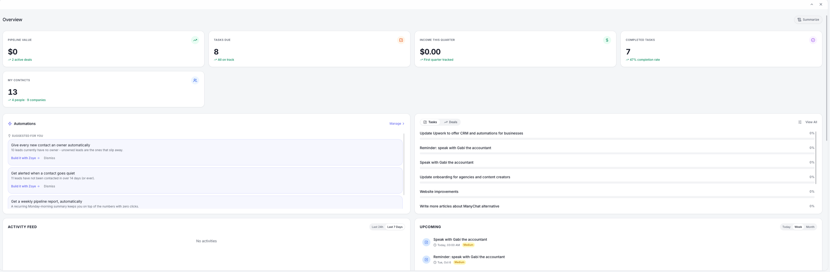Switch to the Deals tab
This screenshot has width=830, height=272.
(450, 122)
